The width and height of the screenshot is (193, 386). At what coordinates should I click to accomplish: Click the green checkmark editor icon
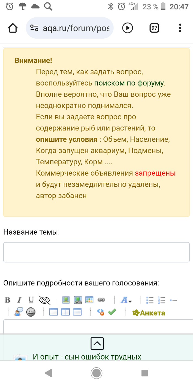pos(112,312)
